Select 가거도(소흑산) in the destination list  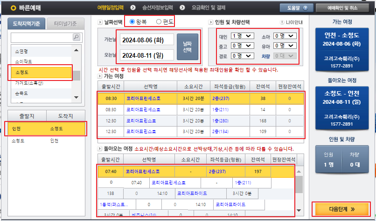(x=41, y=83)
